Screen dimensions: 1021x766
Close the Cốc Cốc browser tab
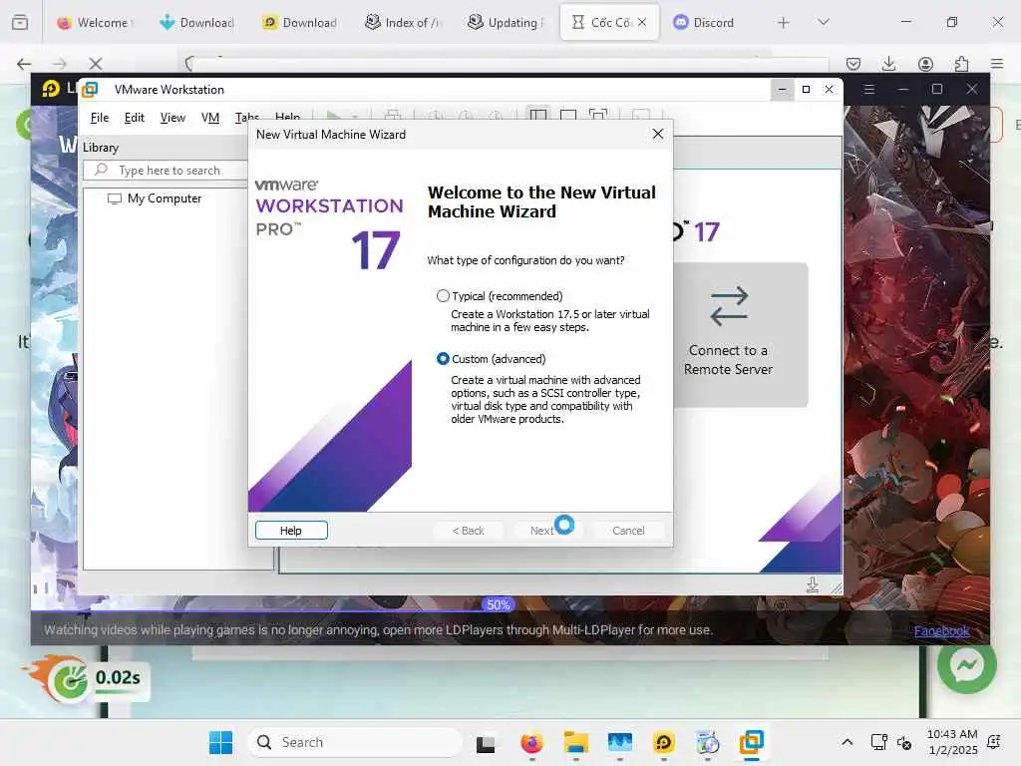pyautogui.click(x=642, y=22)
